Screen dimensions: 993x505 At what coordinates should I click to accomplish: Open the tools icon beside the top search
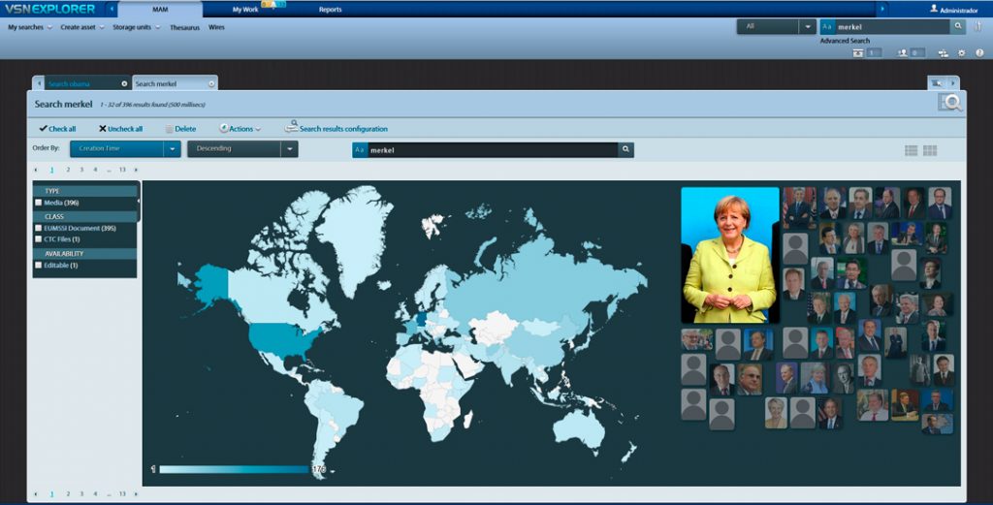pos(977,26)
